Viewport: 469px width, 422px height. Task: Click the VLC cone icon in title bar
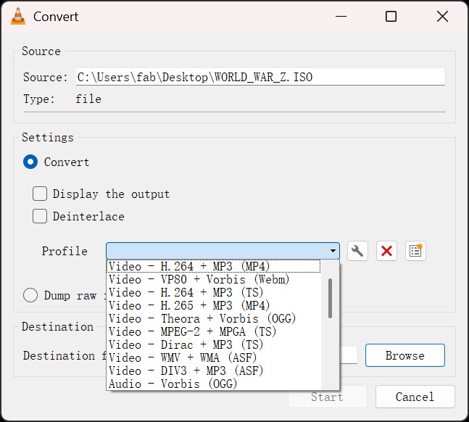point(18,16)
